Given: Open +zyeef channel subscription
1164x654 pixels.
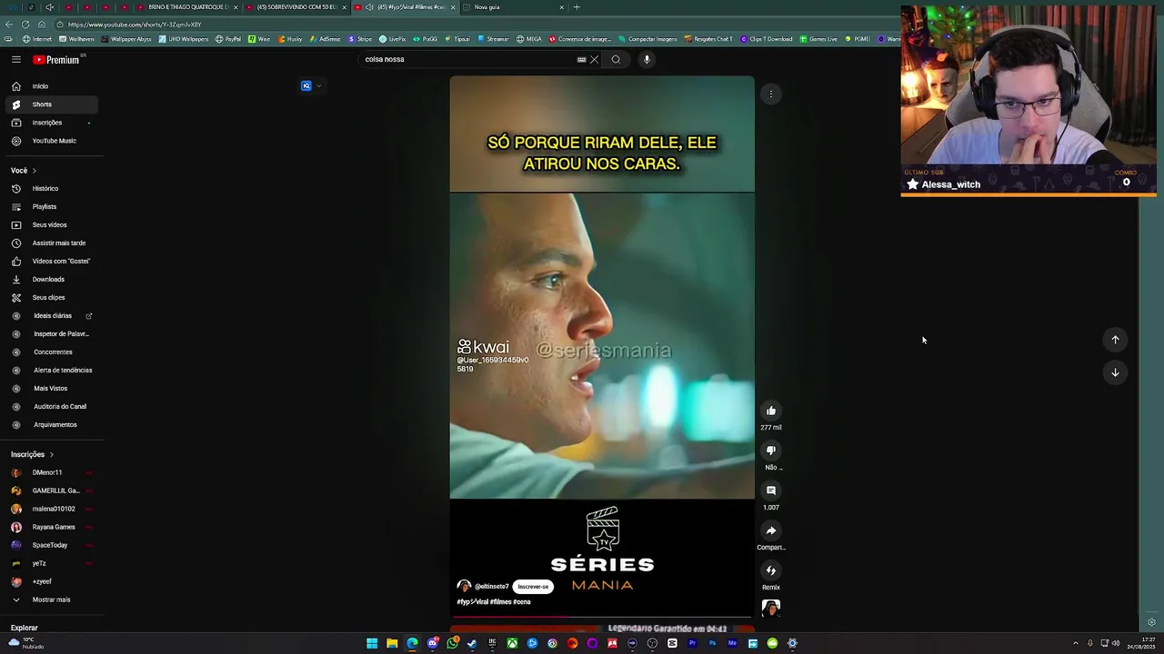Looking at the screenshot, I should [52, 581].
